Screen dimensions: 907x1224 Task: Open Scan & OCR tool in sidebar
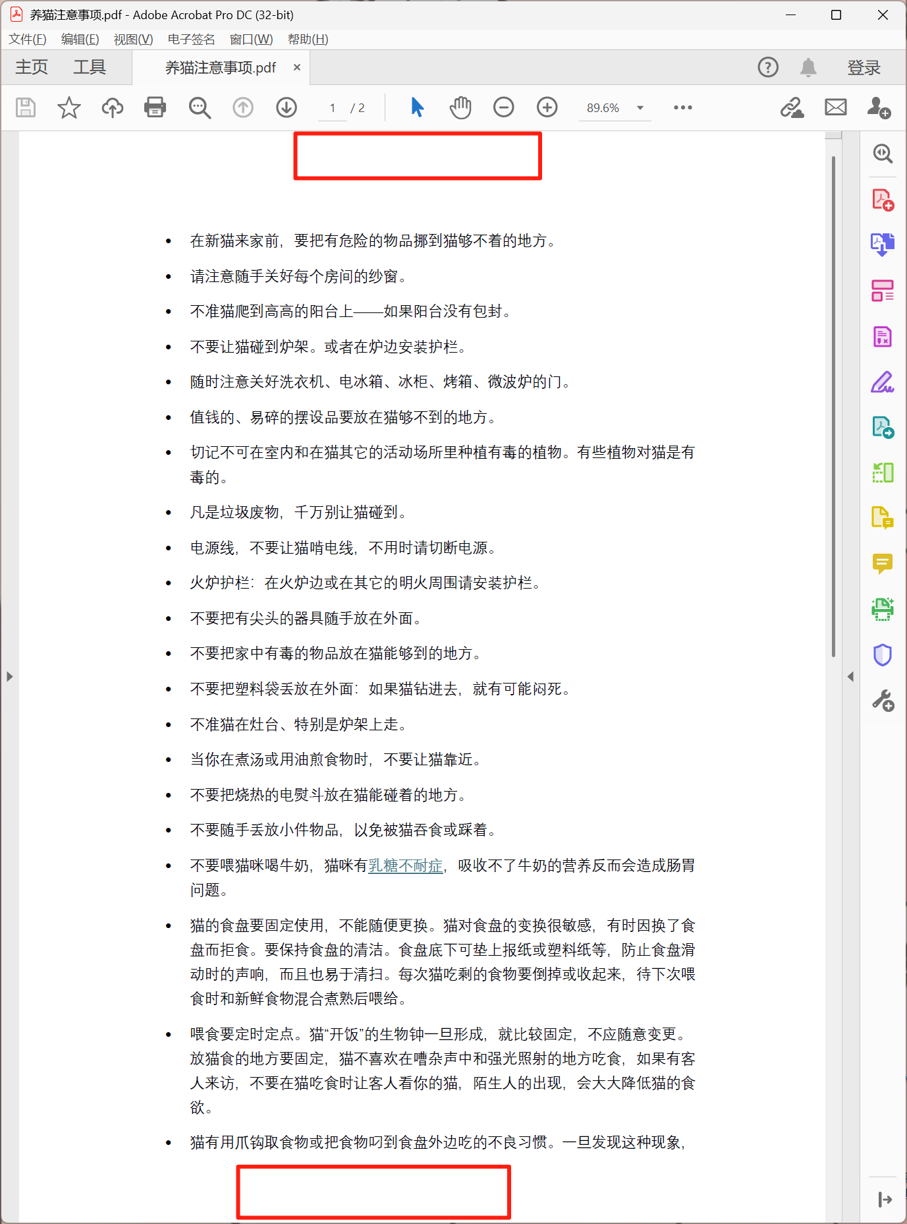[x=883, y=609]
